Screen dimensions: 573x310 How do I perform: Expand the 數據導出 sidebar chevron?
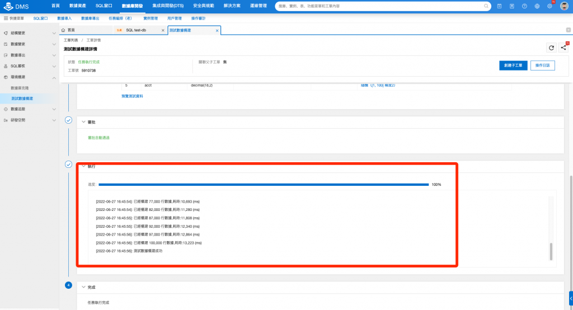coord(54,55)
